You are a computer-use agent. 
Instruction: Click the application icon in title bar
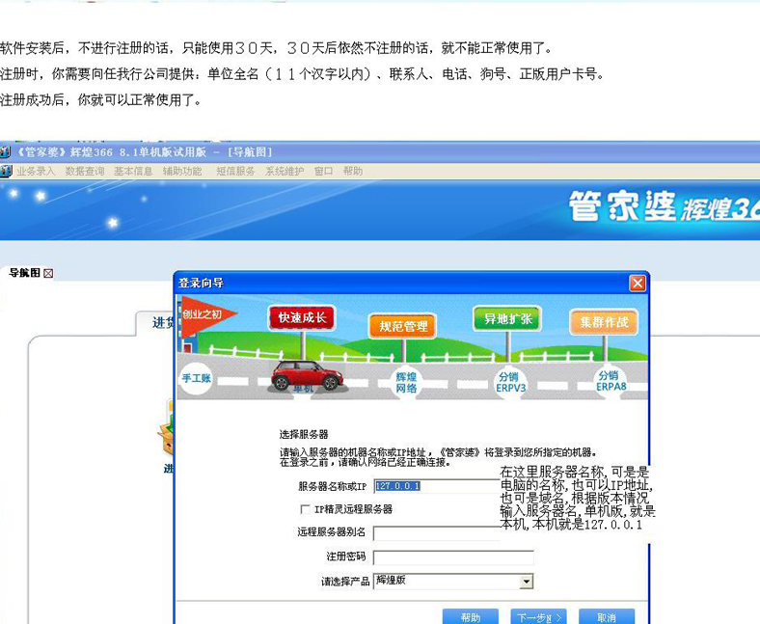click(5, 152)
